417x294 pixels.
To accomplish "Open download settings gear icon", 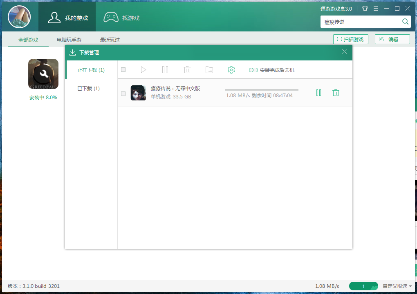I will click(231, 70).
